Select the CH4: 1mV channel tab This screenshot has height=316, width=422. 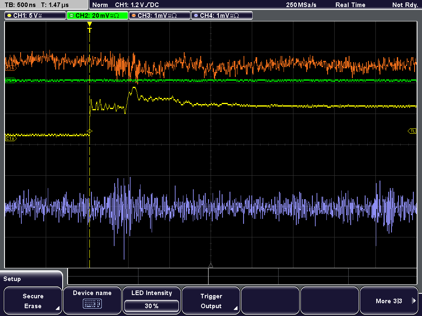tap(222, 16)
